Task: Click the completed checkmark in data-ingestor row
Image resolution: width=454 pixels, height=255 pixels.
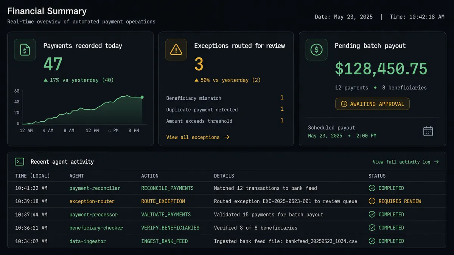Action: click(x=372, y=241)
